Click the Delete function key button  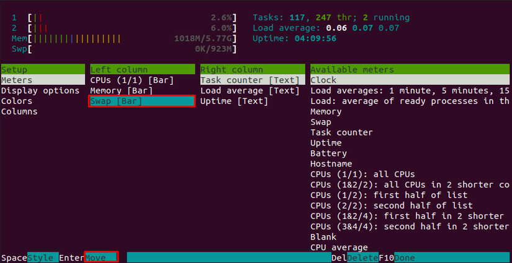tap(363, 258)
